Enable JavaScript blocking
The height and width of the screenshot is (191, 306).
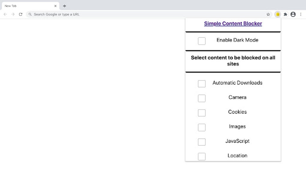click(x=201, y=142)
